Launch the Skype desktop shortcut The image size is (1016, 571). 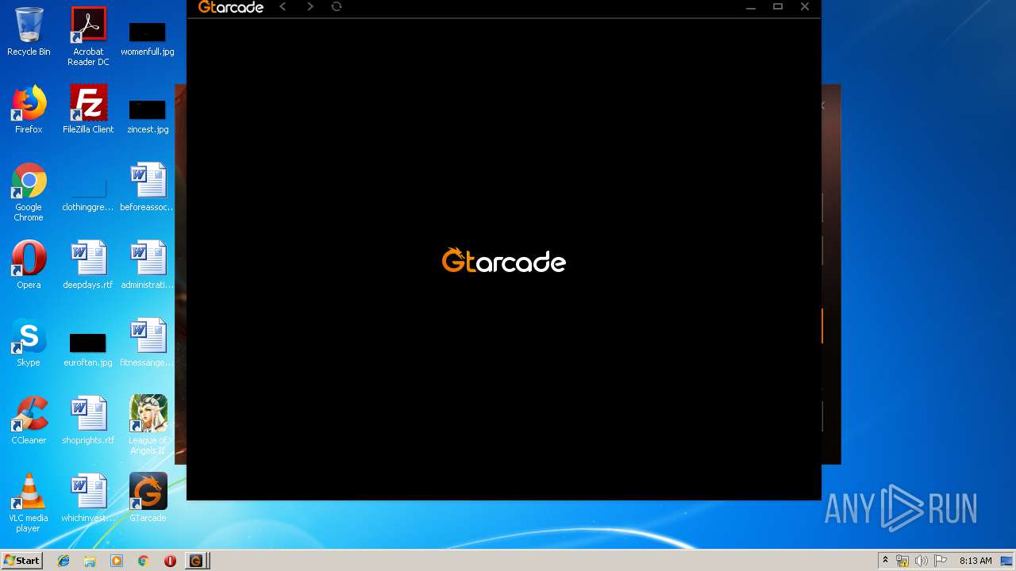coord(29,343)
